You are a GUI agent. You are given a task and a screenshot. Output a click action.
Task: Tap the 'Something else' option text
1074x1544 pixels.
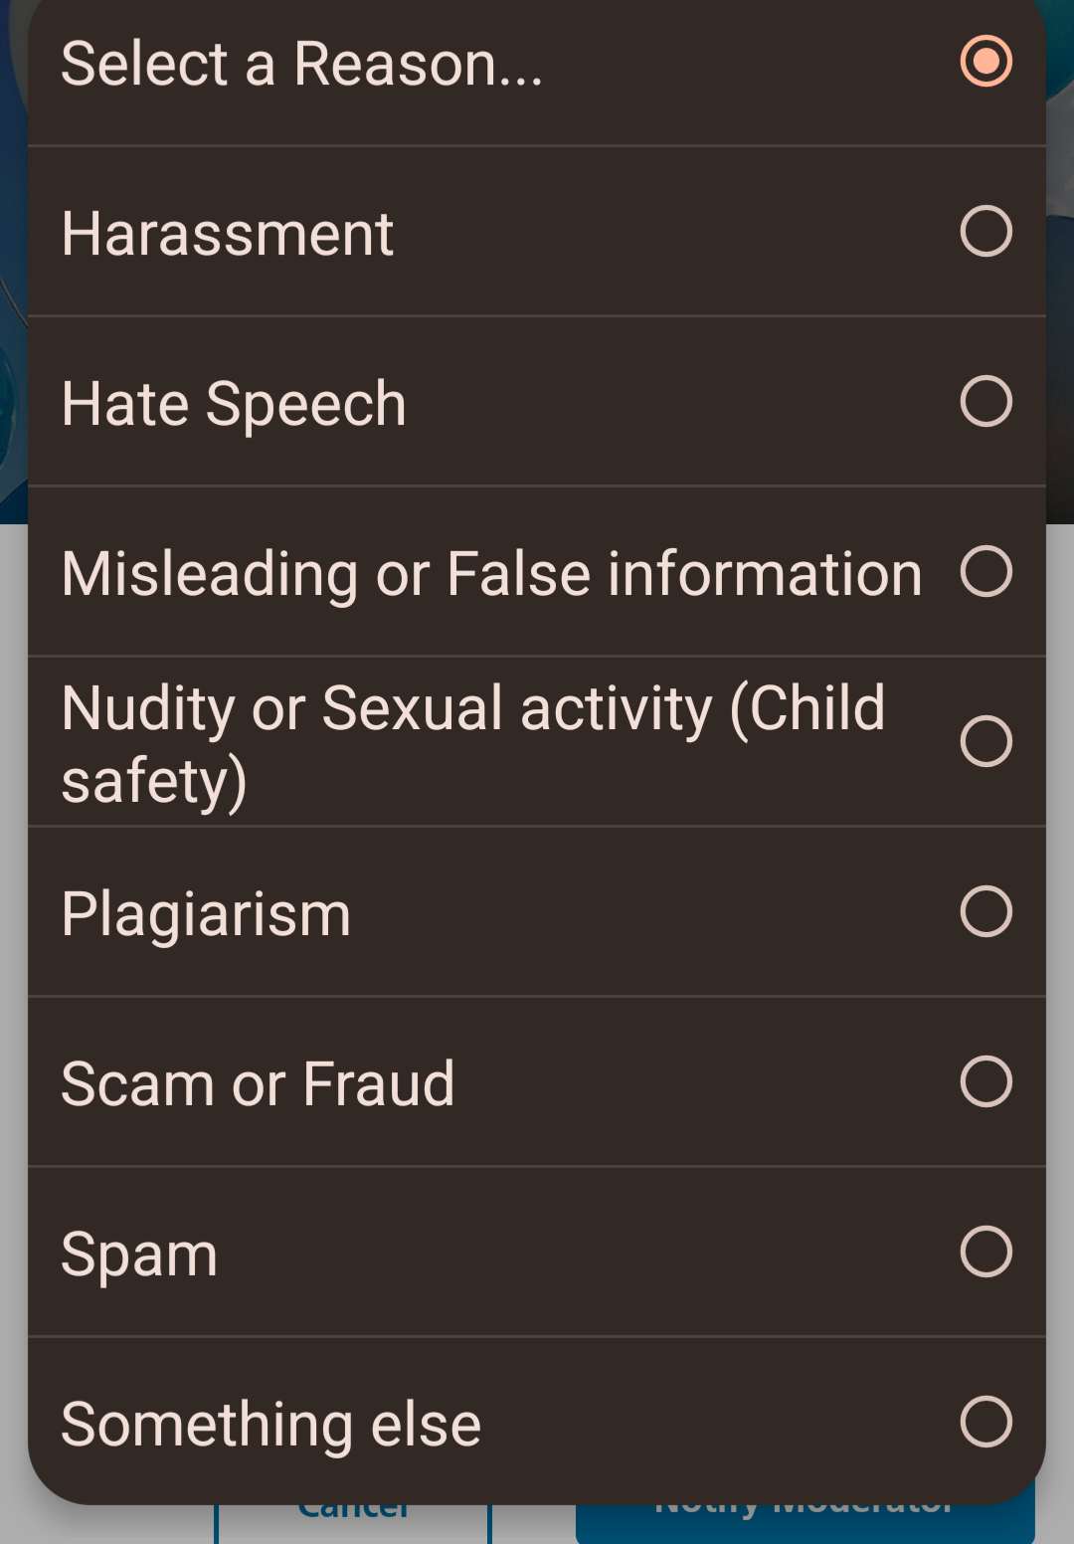click(x=270, y=1425)
